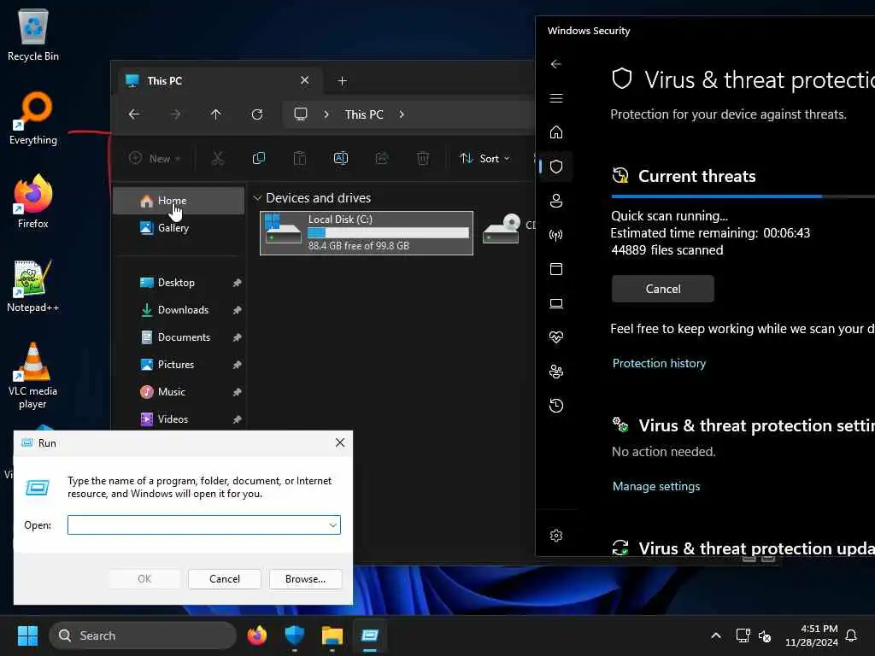
Task: Click the Run icon on the taskbar
Action: [x=369, y=635]
